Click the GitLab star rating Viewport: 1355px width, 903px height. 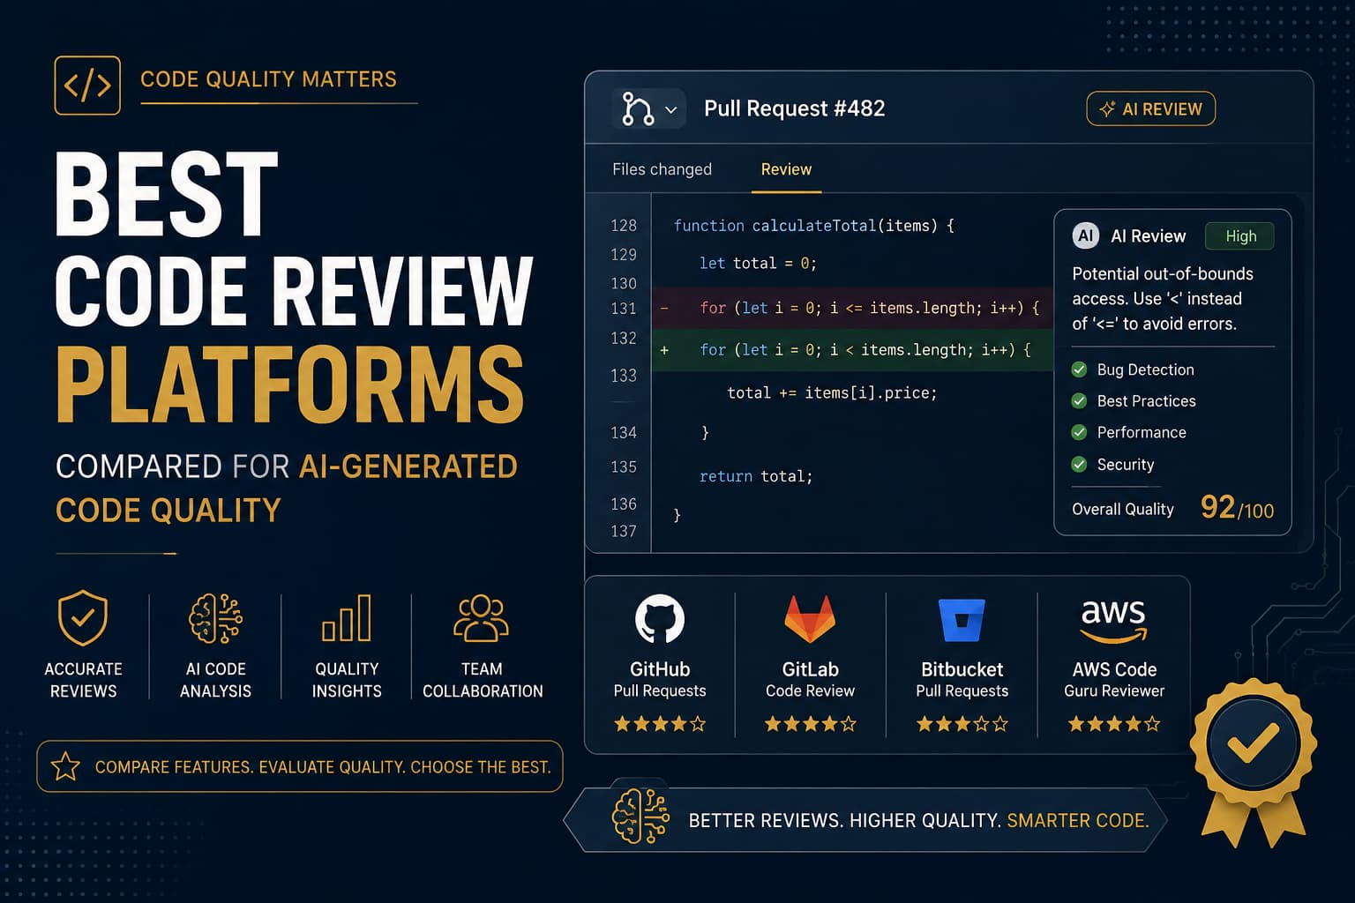810,724
